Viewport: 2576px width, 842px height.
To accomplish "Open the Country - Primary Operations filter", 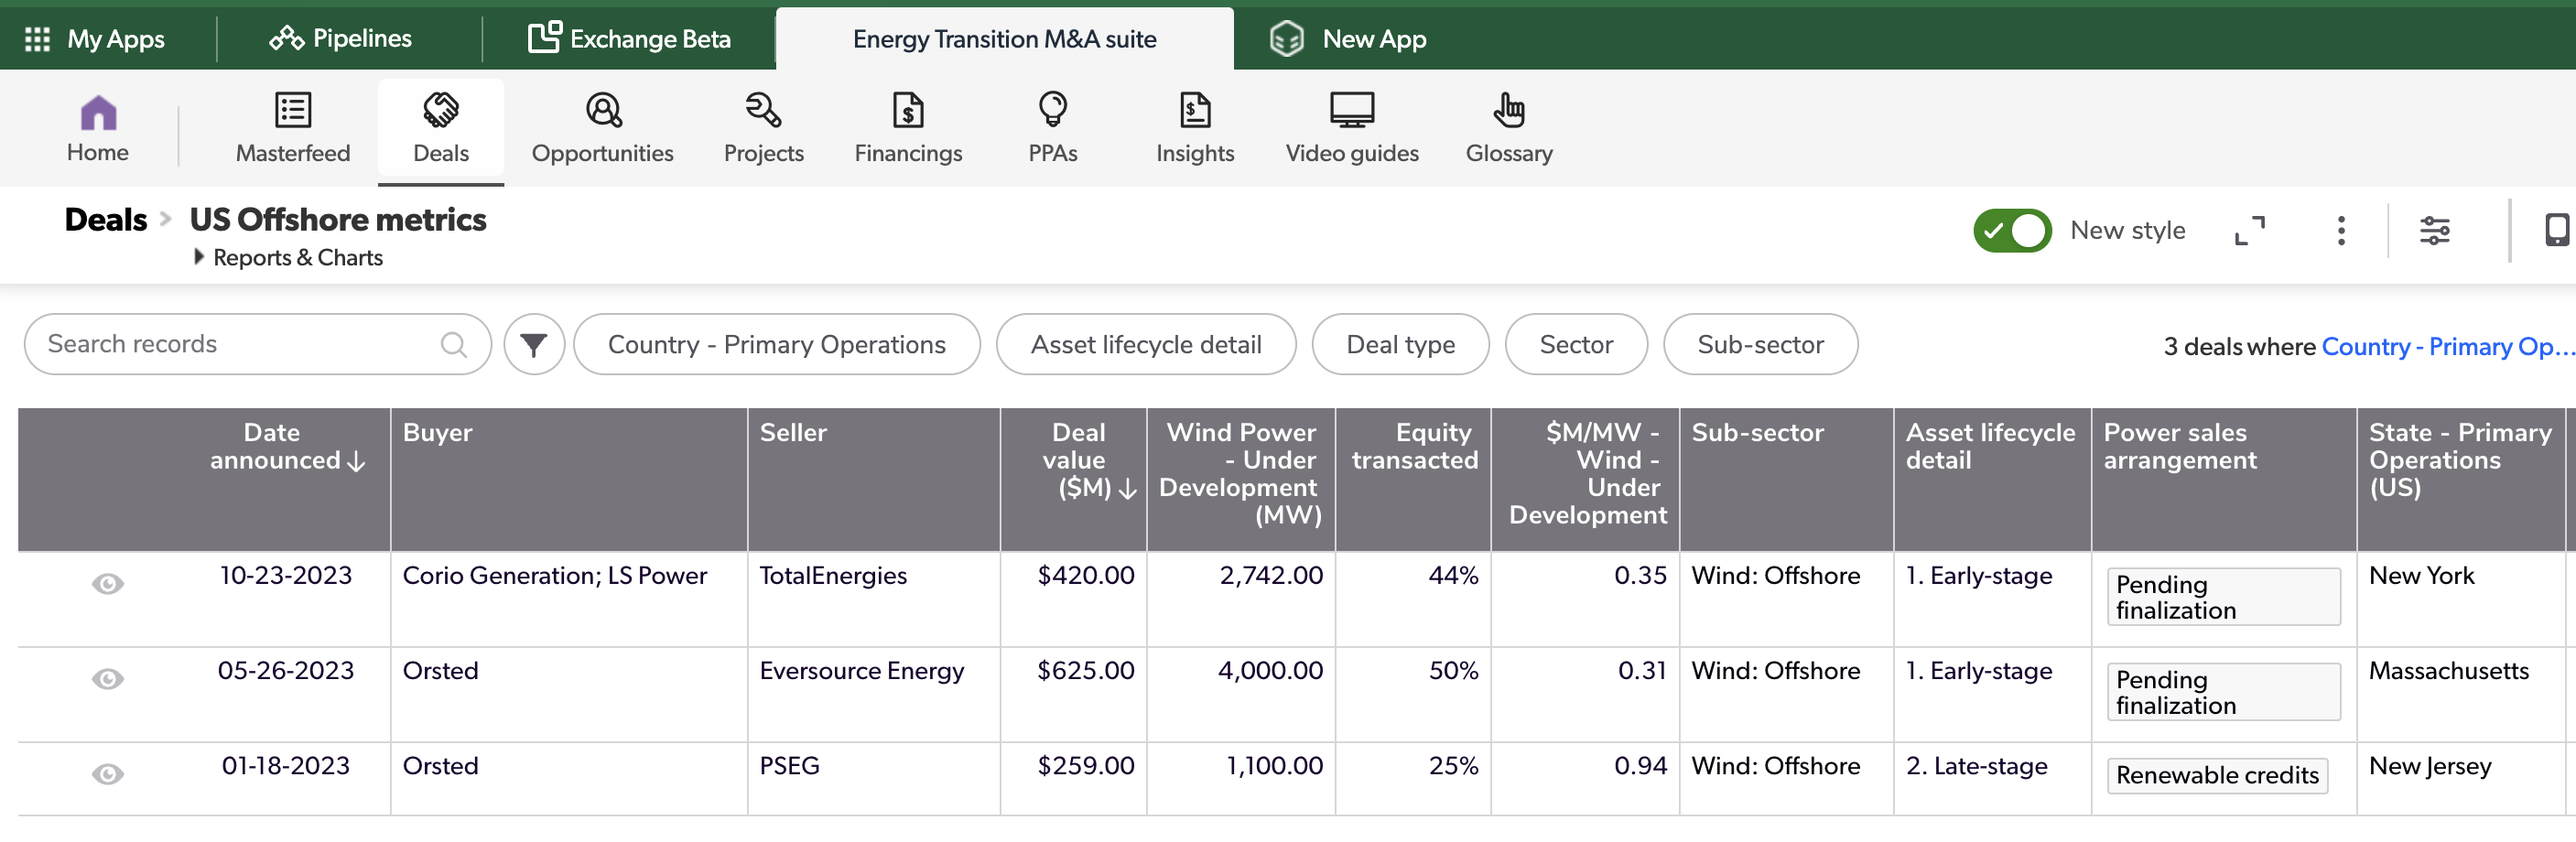I will tap(776, 345).
